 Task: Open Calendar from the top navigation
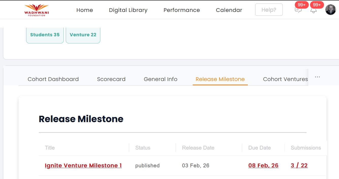tap(229, 10)
